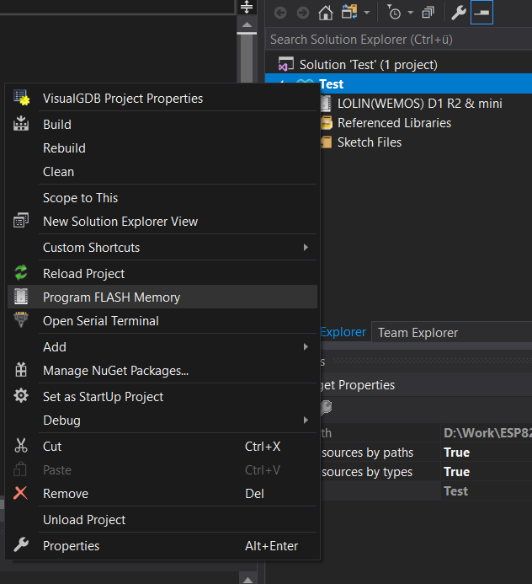This screenshot has width=532, height=584.
Task: Select the Referenced Libraries node
Action: click(394, 123)
